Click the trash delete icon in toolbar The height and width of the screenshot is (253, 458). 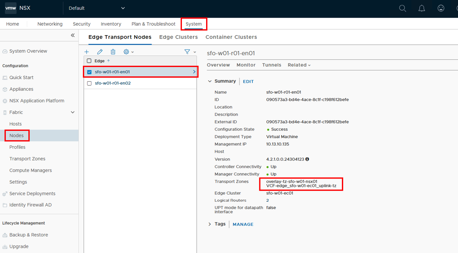pos(113,52)
